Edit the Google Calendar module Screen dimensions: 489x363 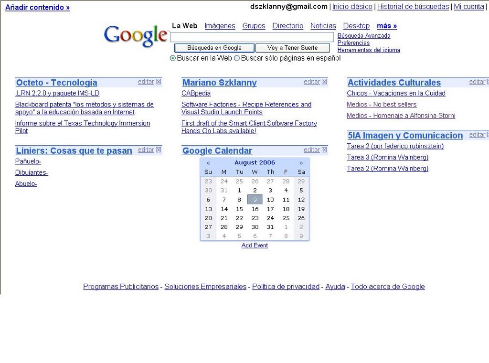(312, 150)
